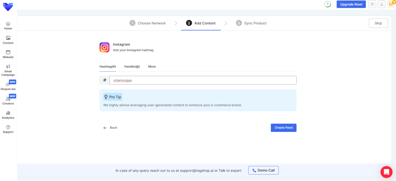Open Shopon.bio link icon
Screen dimensions: 396x181
coord(8,84)
